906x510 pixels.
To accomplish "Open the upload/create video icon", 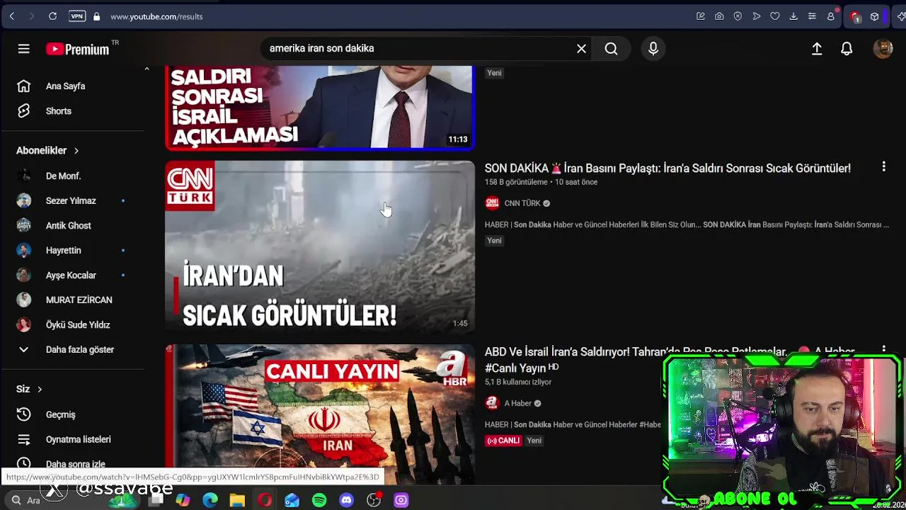I will pos(817,48).
